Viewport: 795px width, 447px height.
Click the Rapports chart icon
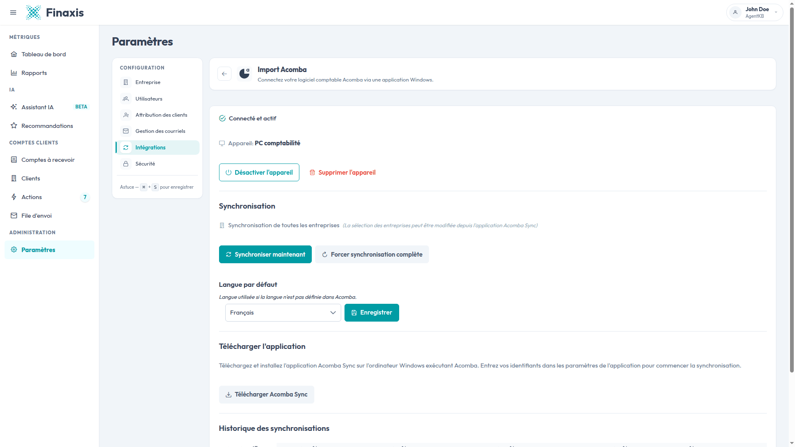(14, 73)
